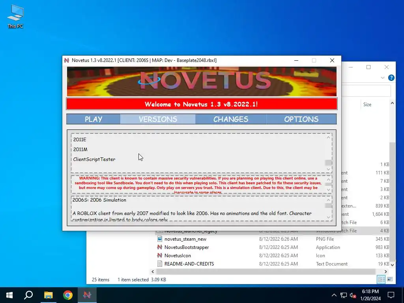Viewport: 404px width, 303px height.
Task: Click File Explorer vertical scroll up arrow
Action: coord(392,103)
